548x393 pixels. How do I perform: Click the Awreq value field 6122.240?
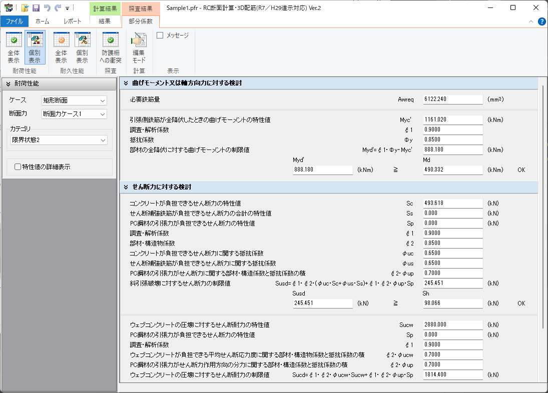tap(453, 99)
